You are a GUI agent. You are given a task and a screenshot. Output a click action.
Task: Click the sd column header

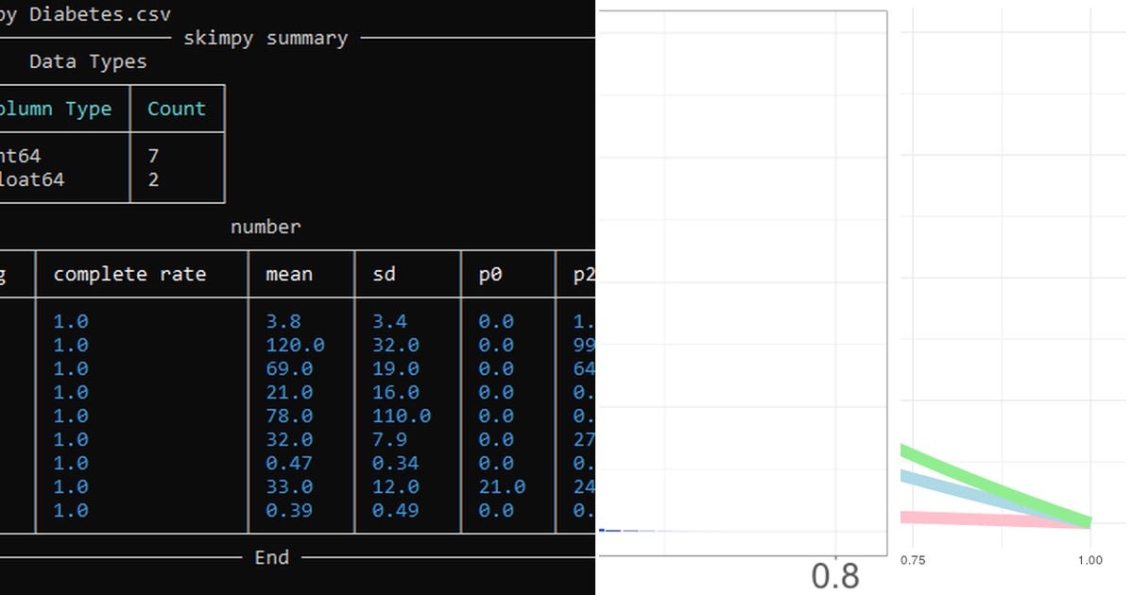pyautogui.click(x=384, y=274)
